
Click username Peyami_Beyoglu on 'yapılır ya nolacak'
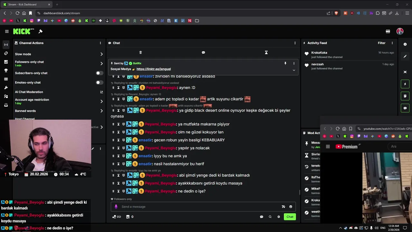click(160, 148)
